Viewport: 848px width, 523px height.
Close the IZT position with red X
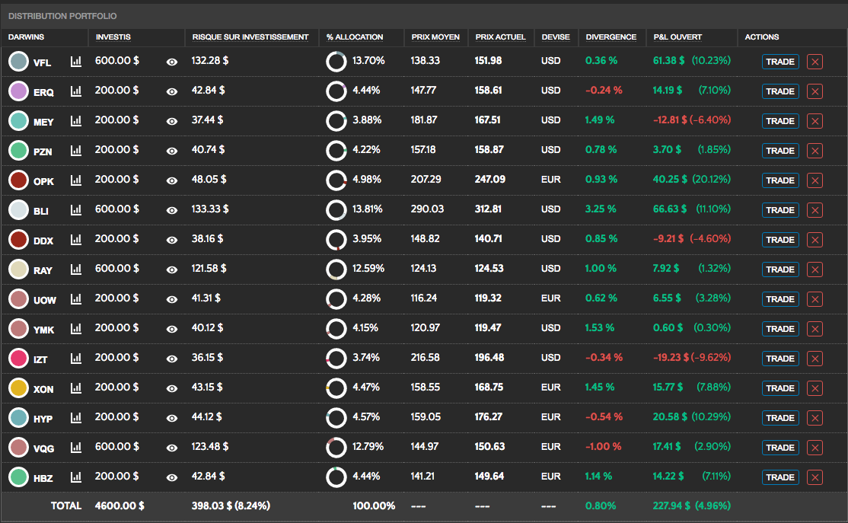coord(815,359)
